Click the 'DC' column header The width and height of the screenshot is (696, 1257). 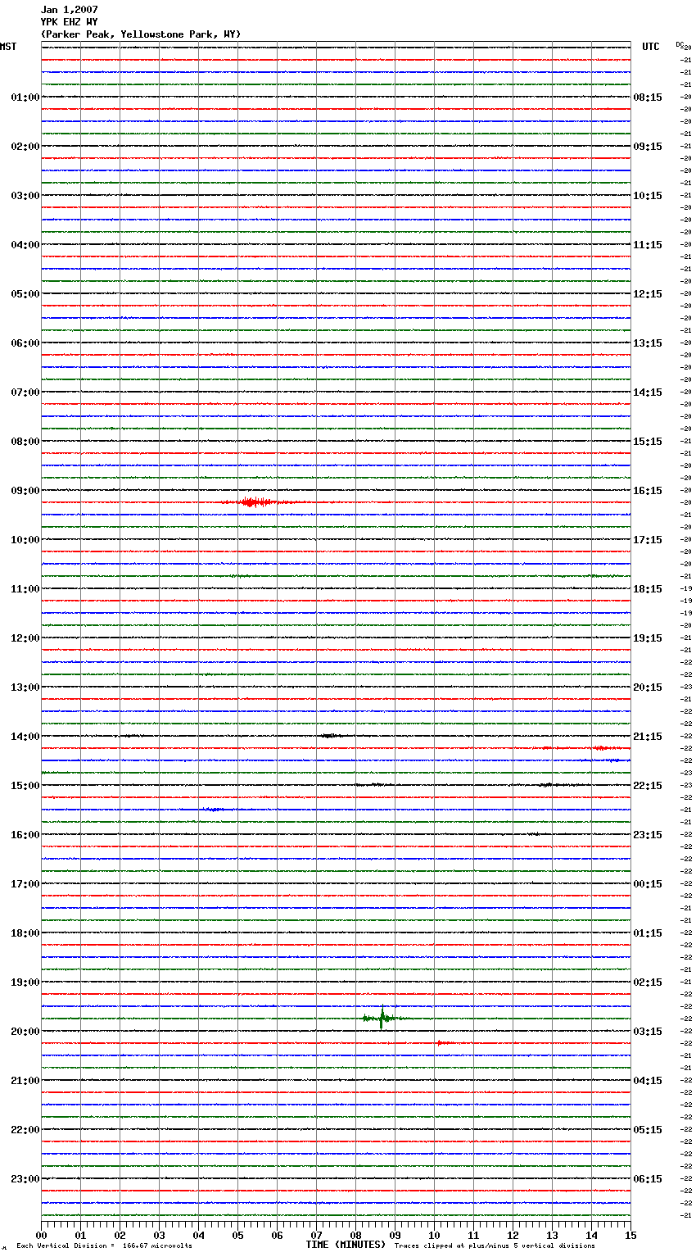680,44
